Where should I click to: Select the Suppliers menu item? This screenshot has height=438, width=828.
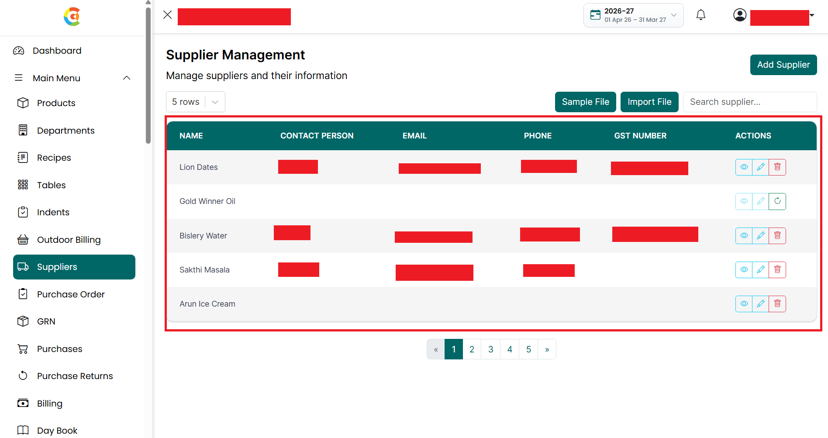74,267
